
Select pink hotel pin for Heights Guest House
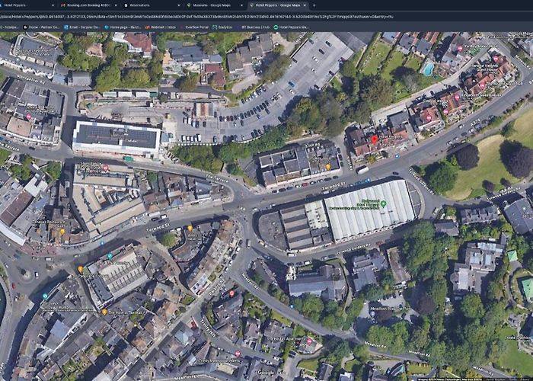[x=496, y=59]
